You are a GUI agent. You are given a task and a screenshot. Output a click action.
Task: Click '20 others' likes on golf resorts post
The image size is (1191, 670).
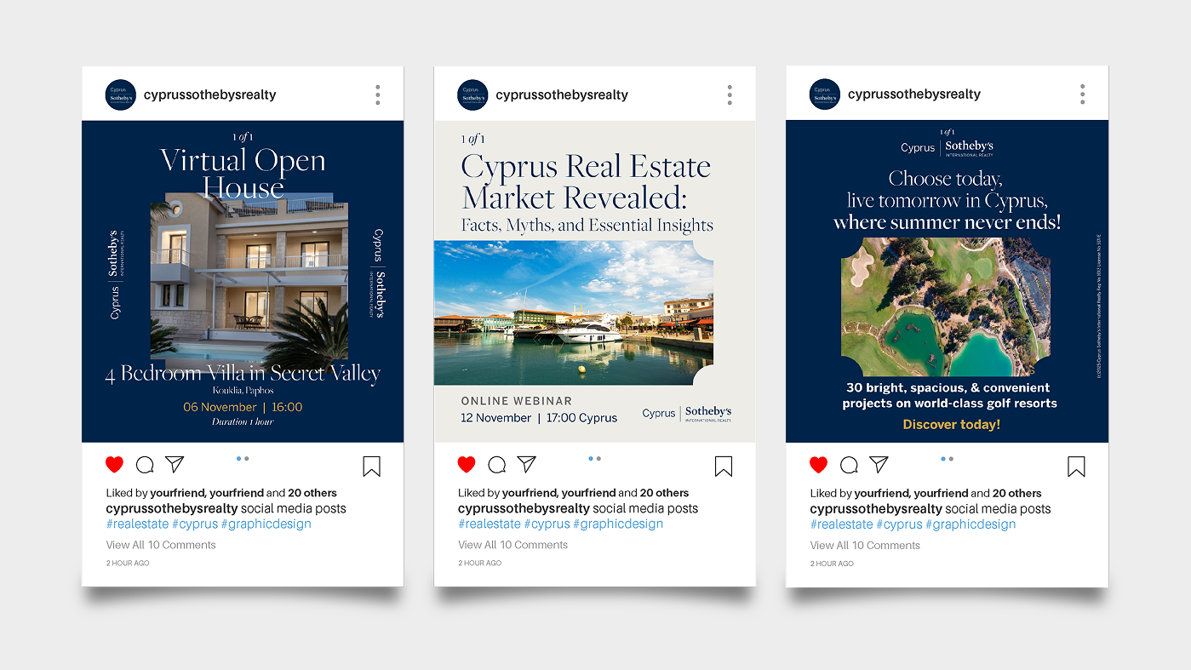point(1016,493)
